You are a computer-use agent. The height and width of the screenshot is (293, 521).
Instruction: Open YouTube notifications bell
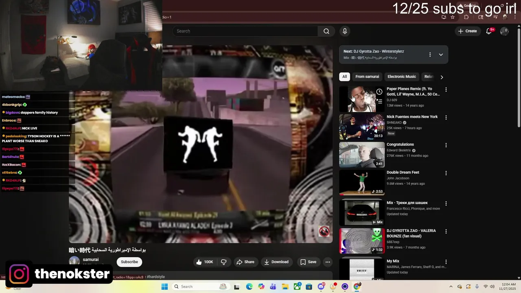[x=489, y=31]
